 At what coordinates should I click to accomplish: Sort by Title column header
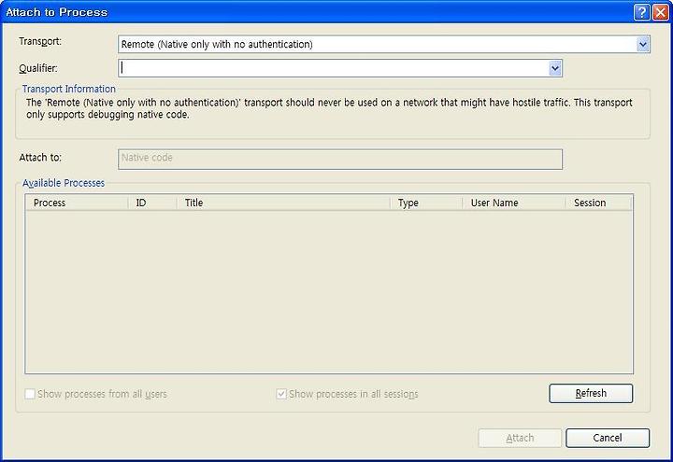tap(283, 203)
